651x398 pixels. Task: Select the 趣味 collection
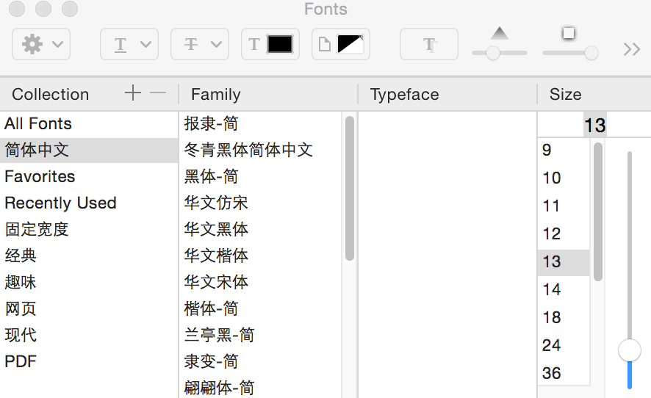[x=89, y=282]
